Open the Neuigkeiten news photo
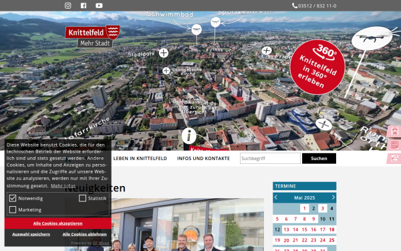Screen dimensions: 401x251 pos(164,224)
